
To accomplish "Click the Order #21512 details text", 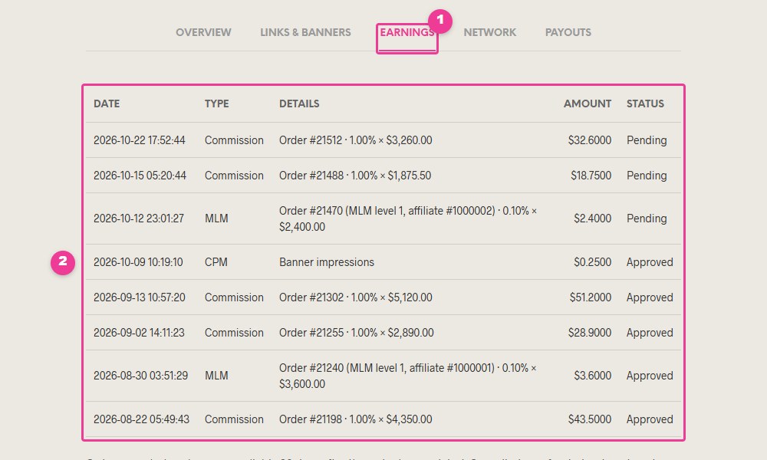I will 356,140.
